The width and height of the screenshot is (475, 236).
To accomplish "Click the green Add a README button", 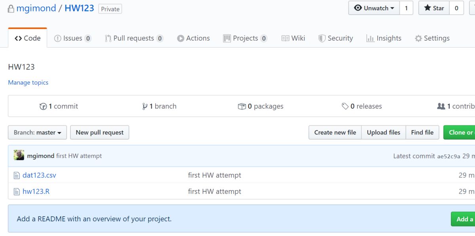I will (x=463, y=219).
